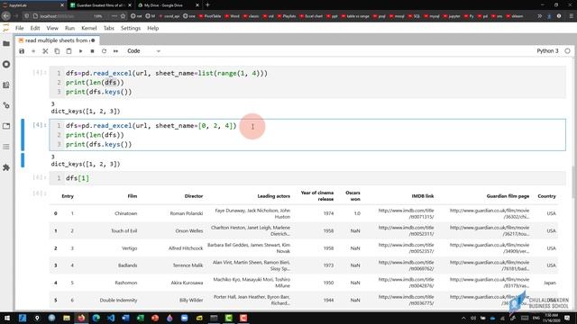Bookmark this page with the star icon
Viewport: 577px width, 324px height.
click(x=123, y=16)
